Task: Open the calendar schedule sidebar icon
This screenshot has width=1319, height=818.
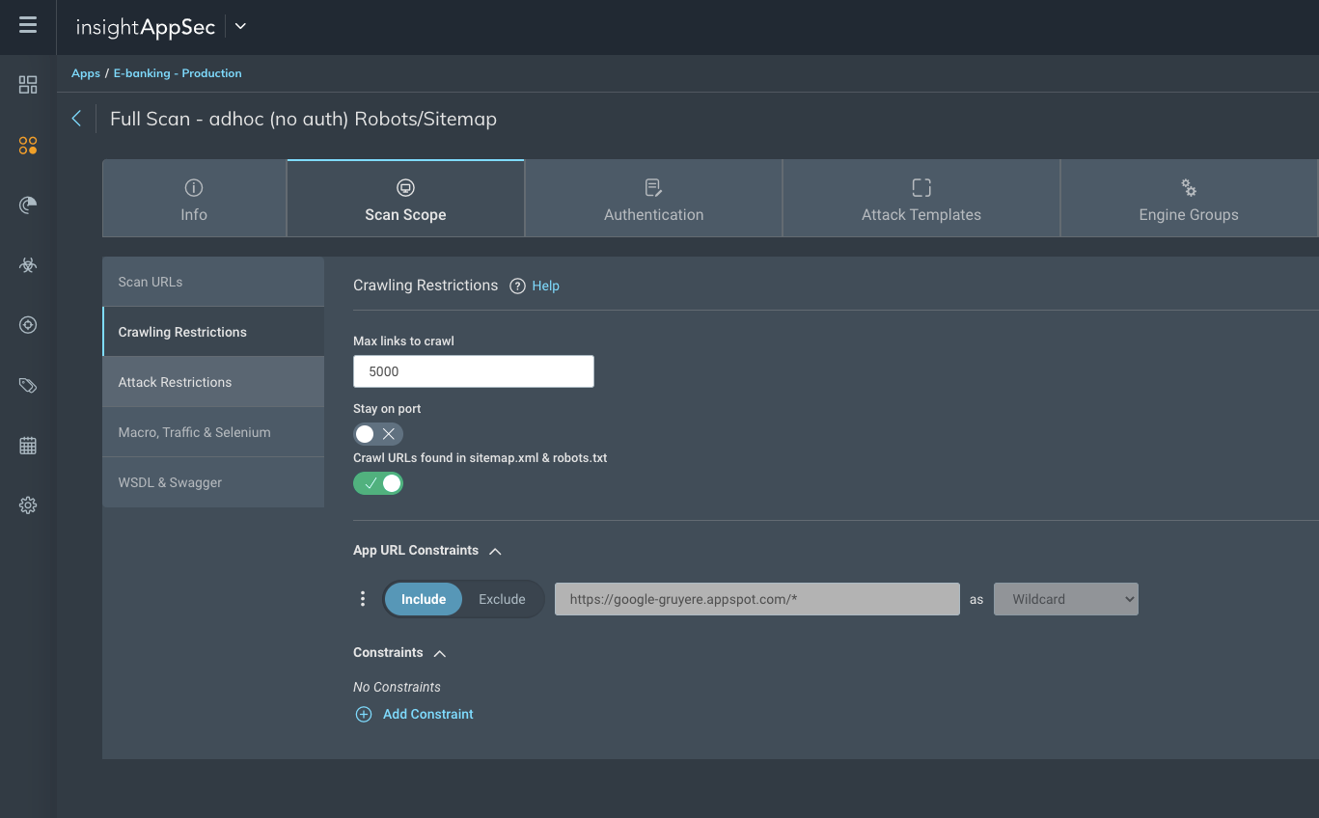Action: pos(28,446)
